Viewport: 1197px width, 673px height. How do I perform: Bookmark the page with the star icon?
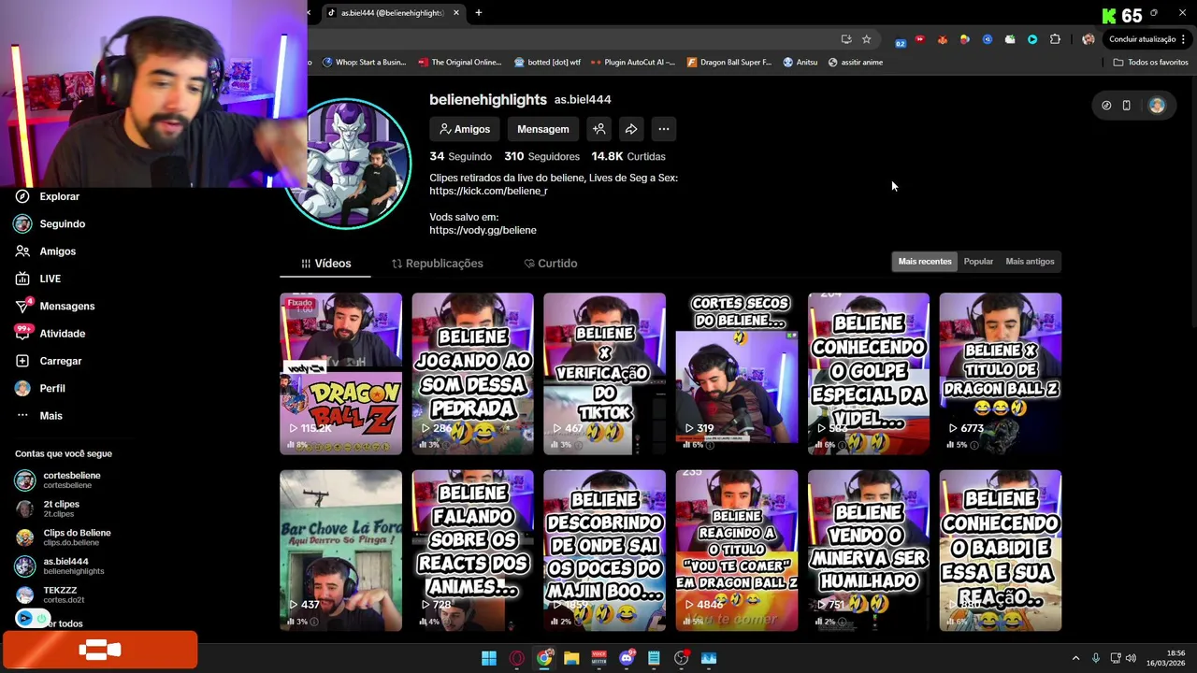(x=867, y=39)
